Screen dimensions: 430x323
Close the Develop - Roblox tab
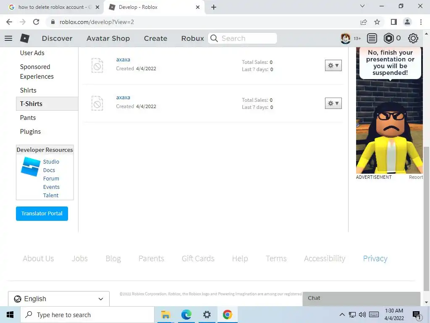[198, 7]
